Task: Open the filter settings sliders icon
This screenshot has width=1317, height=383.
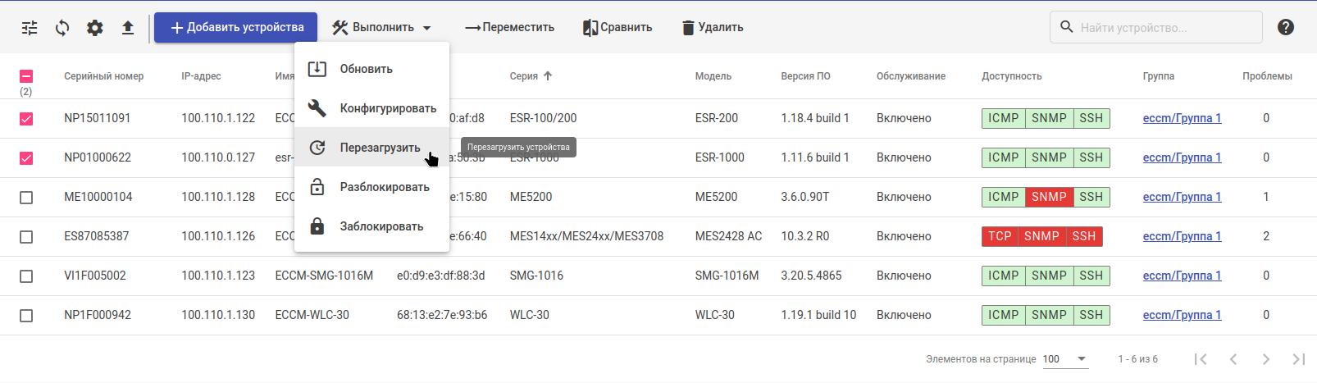Action: 30,28
